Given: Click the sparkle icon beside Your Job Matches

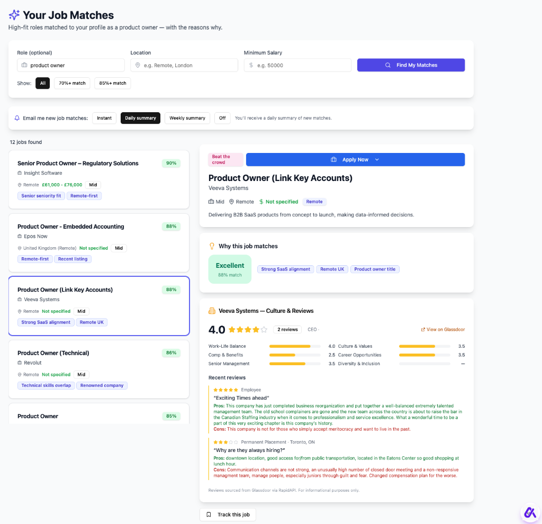Looking at the screenshot, I should pos(14,15).
